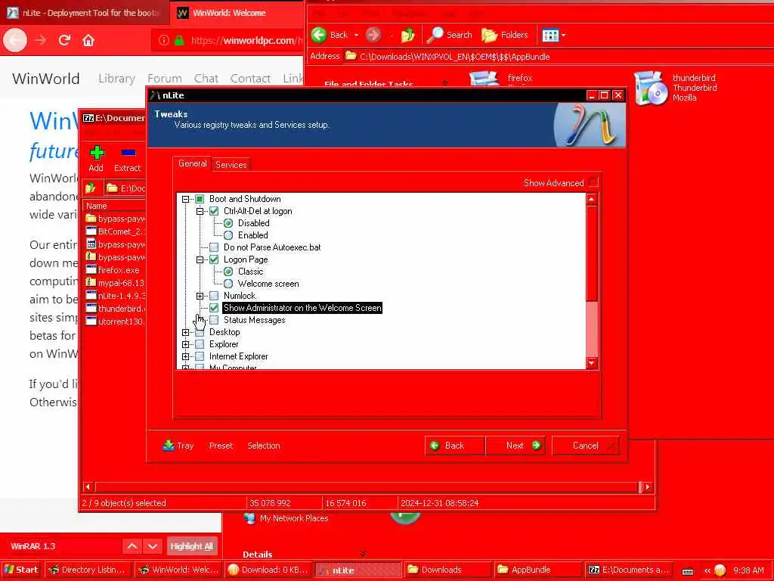The image size is (774, 581).
Task: Select the Disabled radio button
Action: (x=228, y=223)
